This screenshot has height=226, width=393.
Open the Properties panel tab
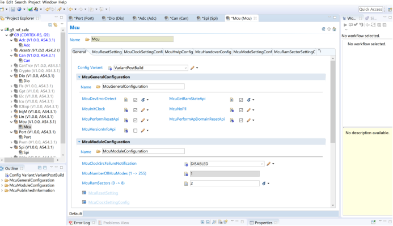264,223
